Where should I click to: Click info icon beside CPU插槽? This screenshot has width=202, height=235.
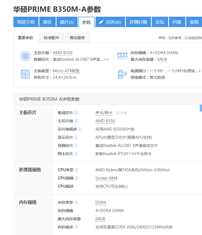76,178
